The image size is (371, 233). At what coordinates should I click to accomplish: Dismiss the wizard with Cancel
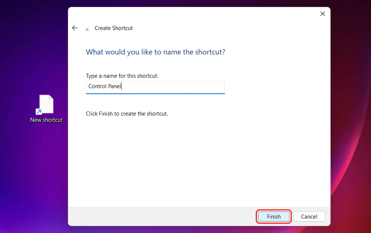(x=309, y=216)
